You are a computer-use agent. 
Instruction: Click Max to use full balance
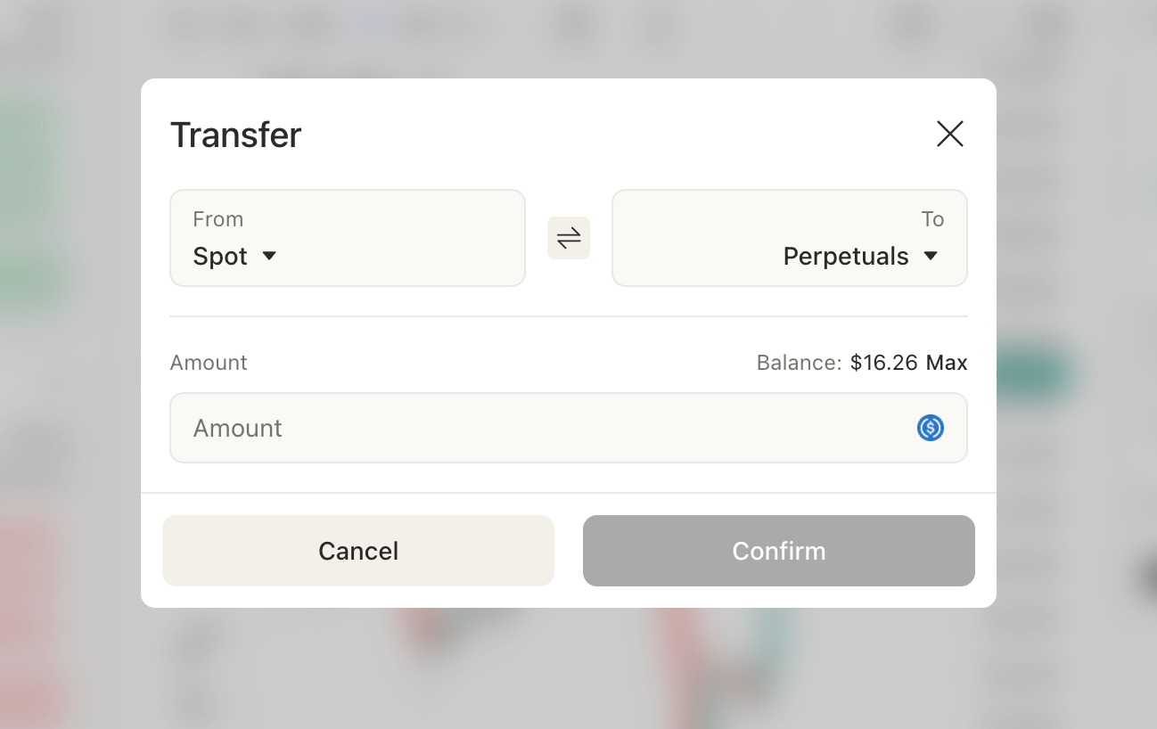pos(947,363)
